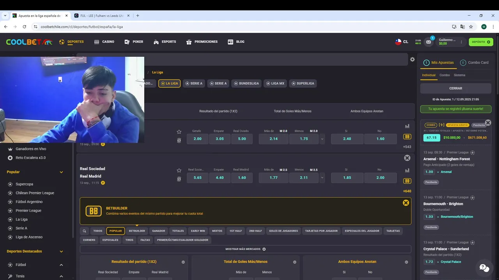Expand the Tenis sidebar item
499x280 pixels.
[61, 276]
